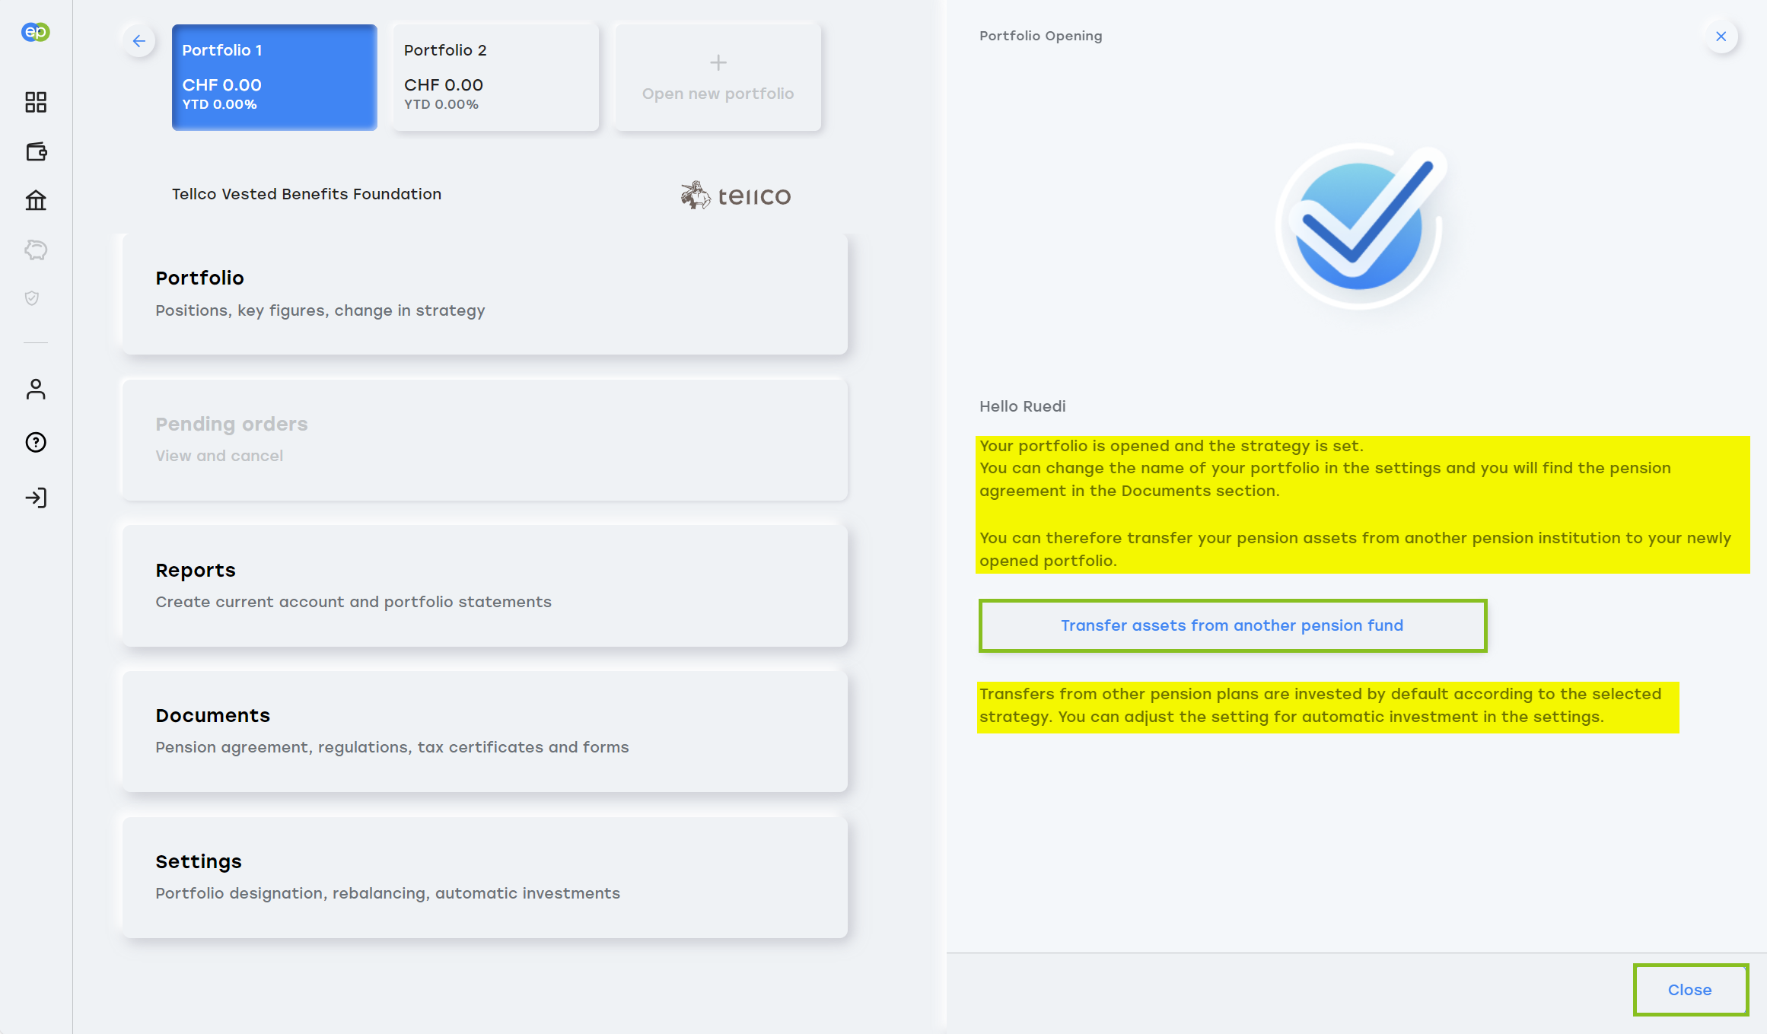Click the logout arrow icon
The image size is (1767, 1034).
(36, 498)
